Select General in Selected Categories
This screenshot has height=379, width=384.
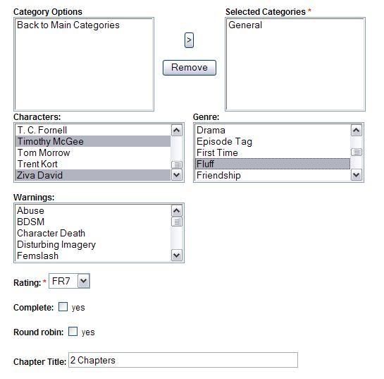click(x=245, y=25)
